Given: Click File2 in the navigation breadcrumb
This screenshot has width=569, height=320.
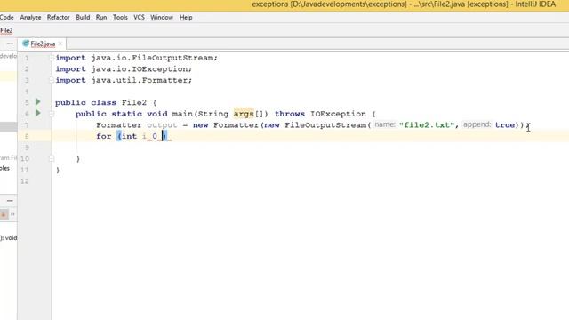Looking at the screenshot, I should tap(6, 31).
